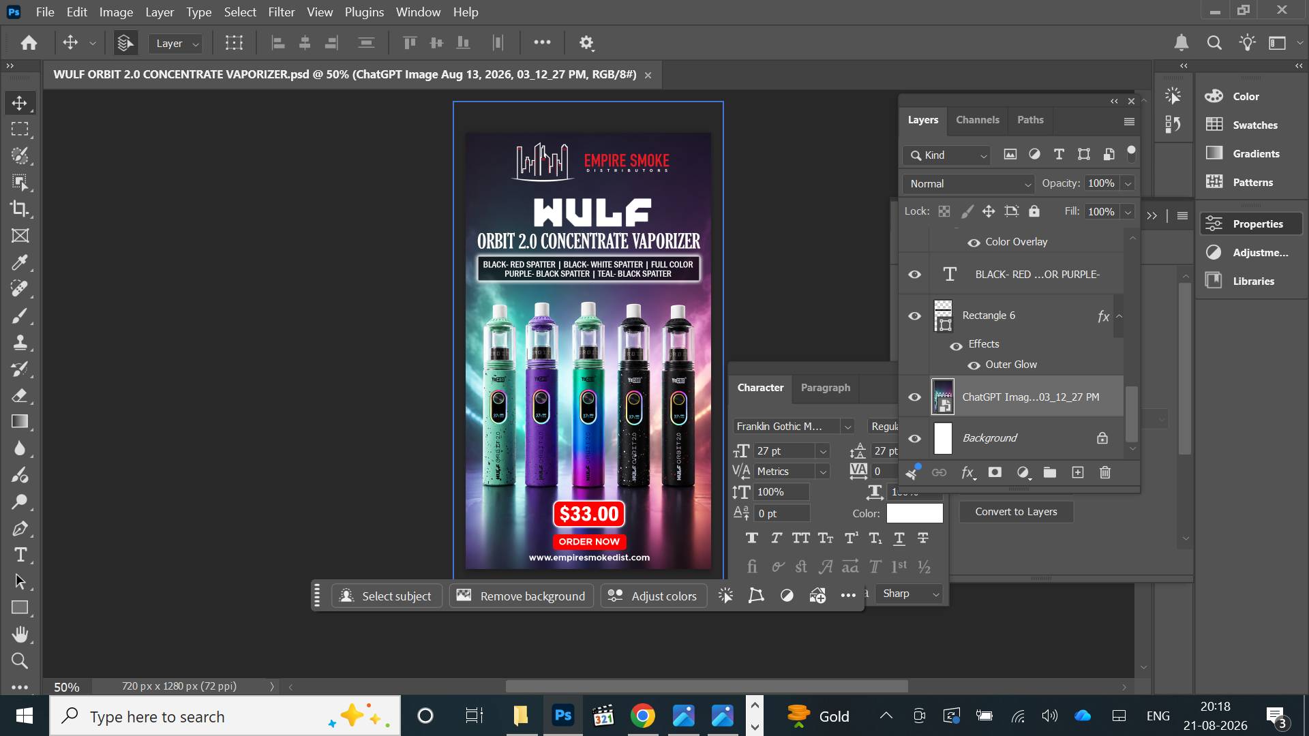
Task: Select the Horizontal Type tool
Action: [x=20, y=555]
